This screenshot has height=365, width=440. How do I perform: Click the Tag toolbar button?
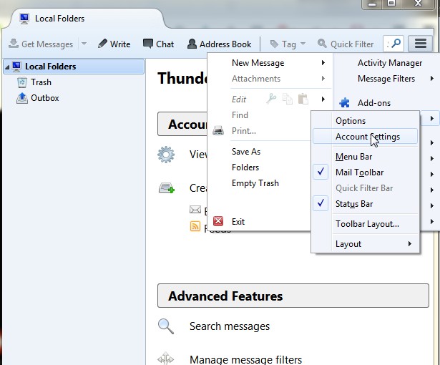point(283,44)
